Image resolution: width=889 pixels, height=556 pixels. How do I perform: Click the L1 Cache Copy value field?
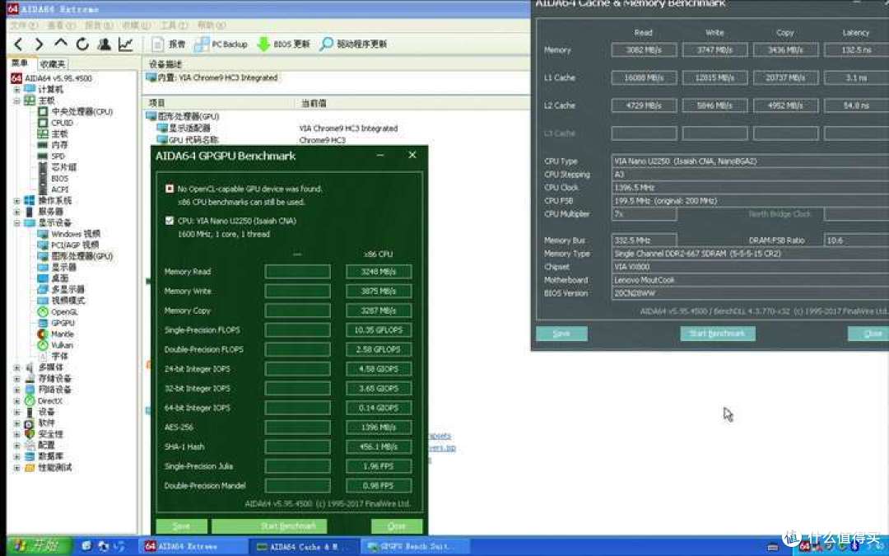[785, 77]
